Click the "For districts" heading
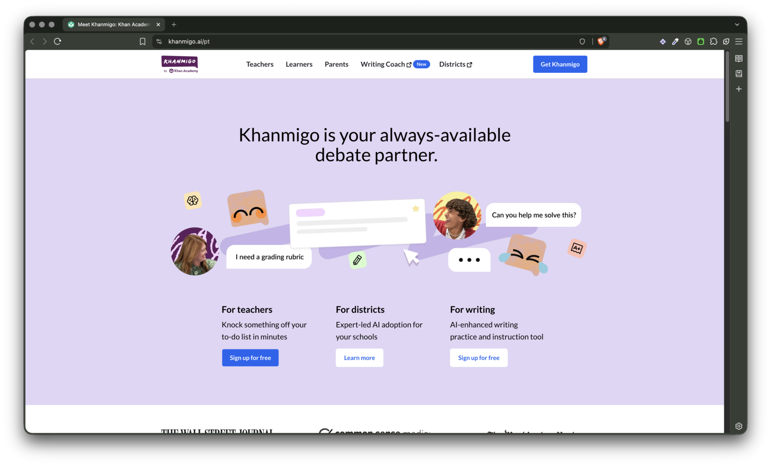 pos(360,309)
